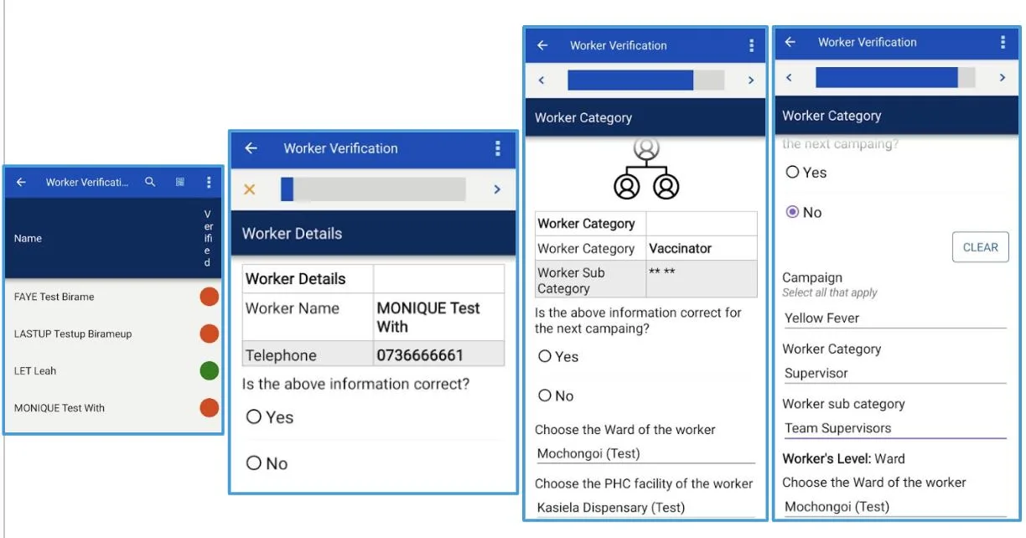Tap progress bar on Supervisor category screen
1026x538 pixels.
point(895,78)
